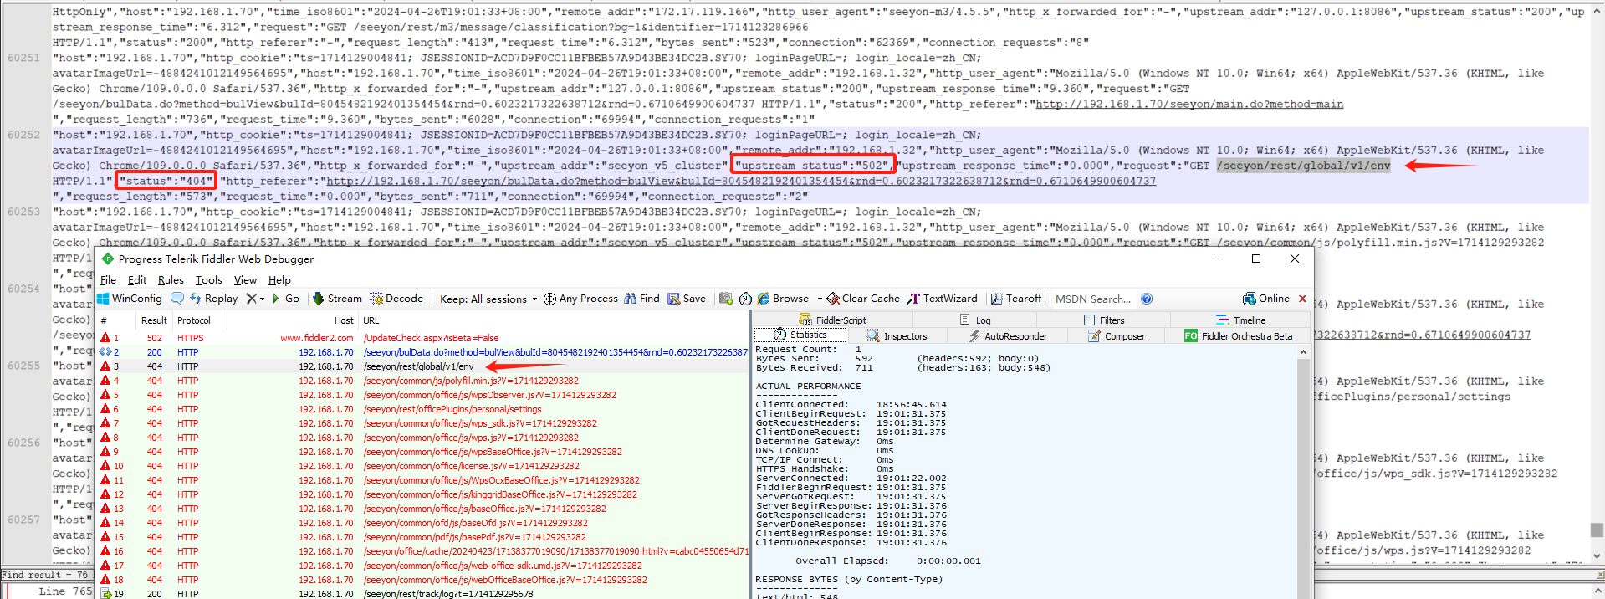Switch to the FiddlerScript tab
The height and width of the screenshot is (599, 1605).
click(x=833, y=320)
